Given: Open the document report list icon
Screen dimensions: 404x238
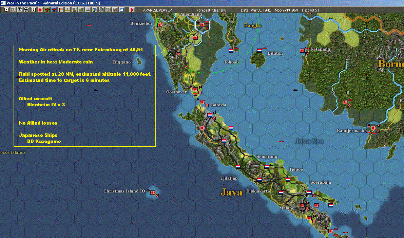Looking at the screenshot, I should (13, 10).
